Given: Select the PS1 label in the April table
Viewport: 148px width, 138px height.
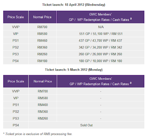Looking at the screenshot, I should pyautogui.click(x=16, y=41).
